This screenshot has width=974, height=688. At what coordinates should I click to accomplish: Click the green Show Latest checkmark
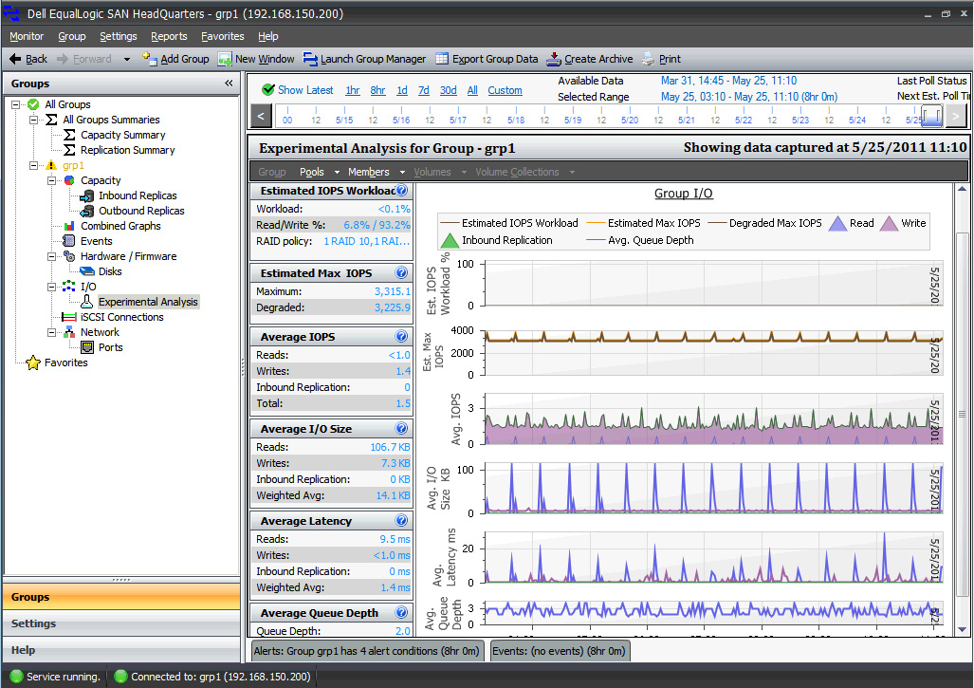point(267,90)
